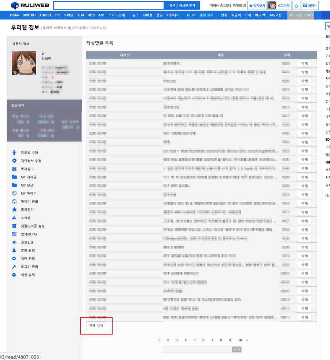
Task: Click the 즐겨찾기 star icon
Action: click(15, 210)
